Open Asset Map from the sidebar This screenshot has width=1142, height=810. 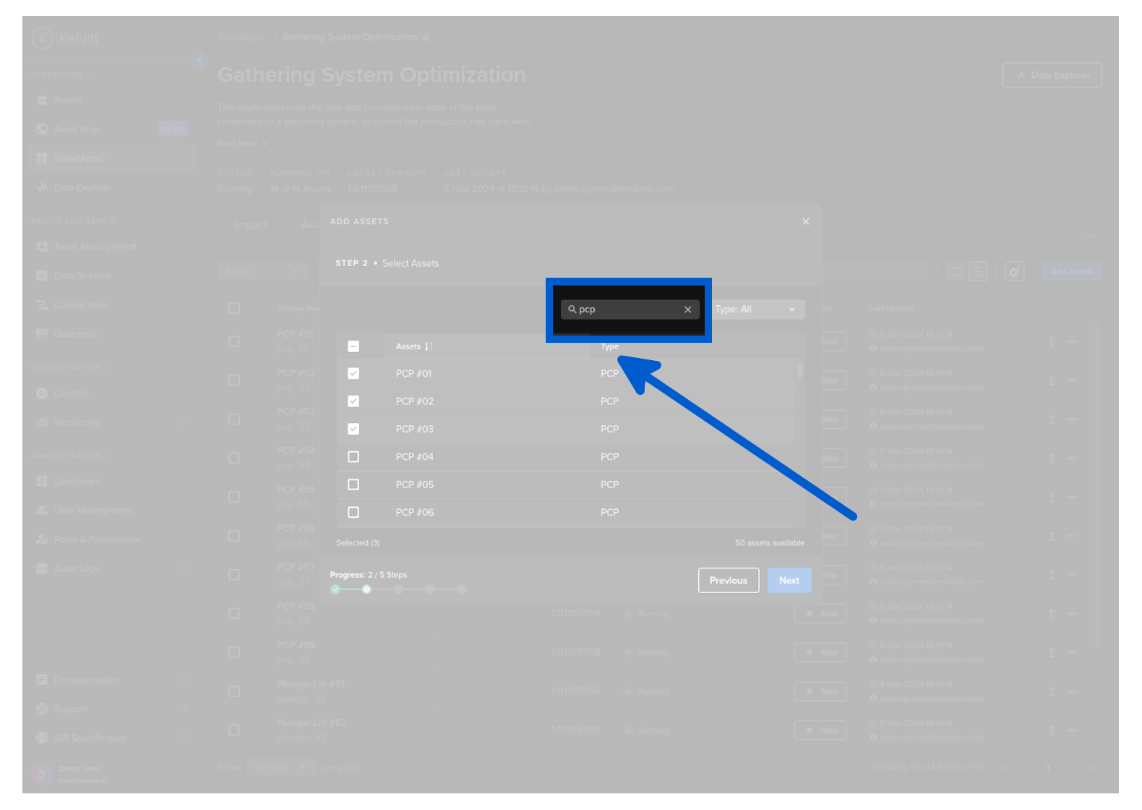76,129
